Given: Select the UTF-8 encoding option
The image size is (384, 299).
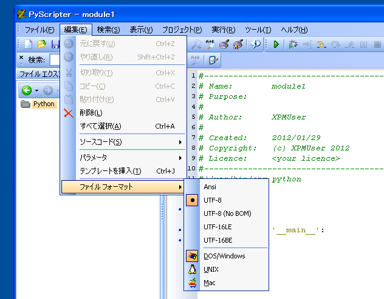Looking at the screenshot, I should [x=227, y=200].
